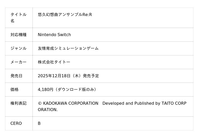Image resolution: width=203 pixels, height=138 pixels.
Task: Select the 友情育成シミュレーションゲーム genre text
Action: 68,48
